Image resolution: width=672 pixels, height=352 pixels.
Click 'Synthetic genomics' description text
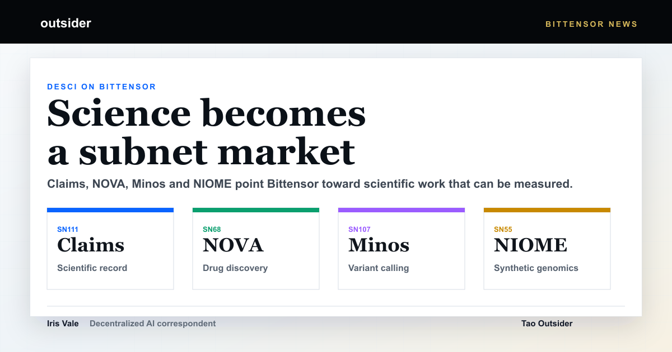pos(536,268)
